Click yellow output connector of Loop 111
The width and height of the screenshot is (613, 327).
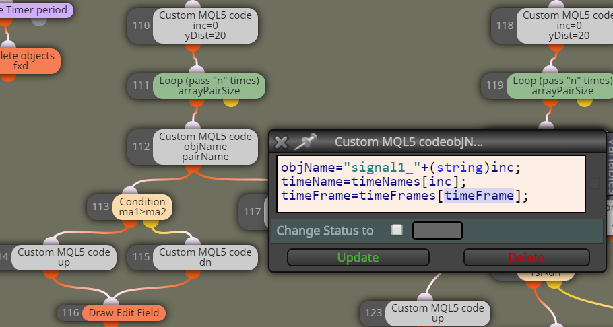230,102
